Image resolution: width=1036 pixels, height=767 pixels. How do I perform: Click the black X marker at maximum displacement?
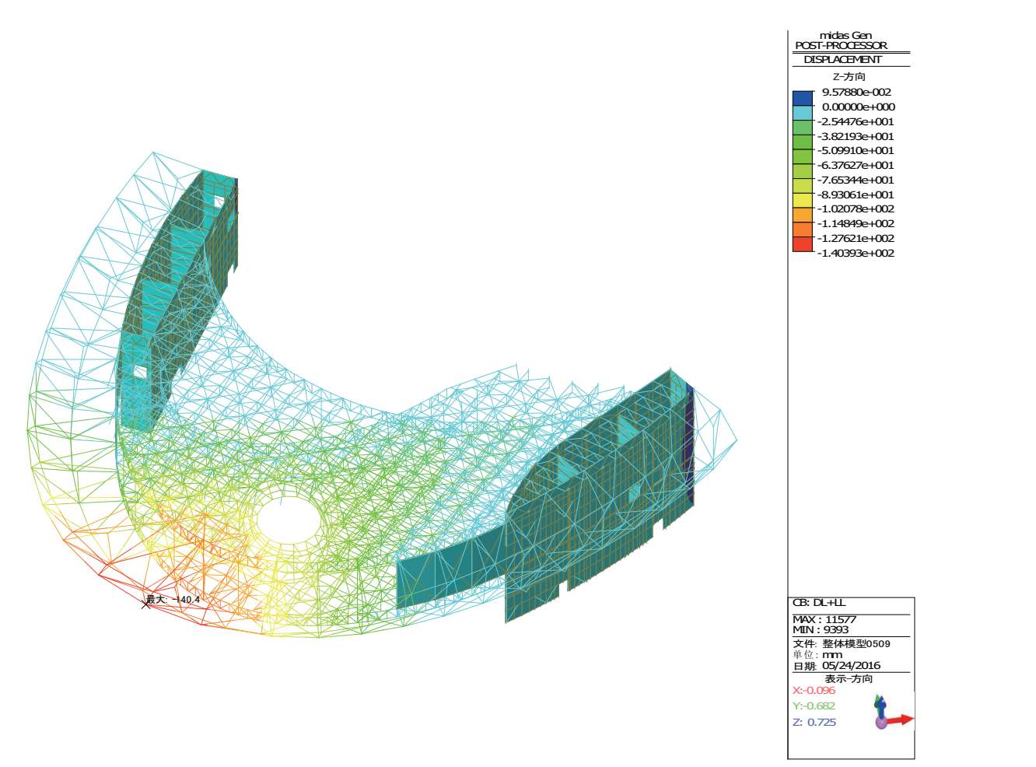click(145, 603)
